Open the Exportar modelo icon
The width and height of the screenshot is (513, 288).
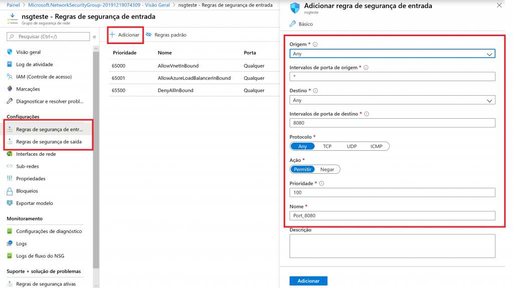(x=10, y=203)
